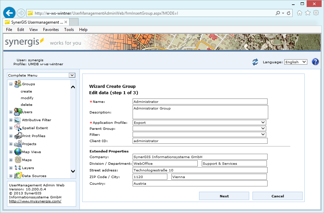Image resolution: width=324 pixels, height=213 pixels.
Task: Open the Language dropdown
Action: pyautogui.click(x=295, y=62)
